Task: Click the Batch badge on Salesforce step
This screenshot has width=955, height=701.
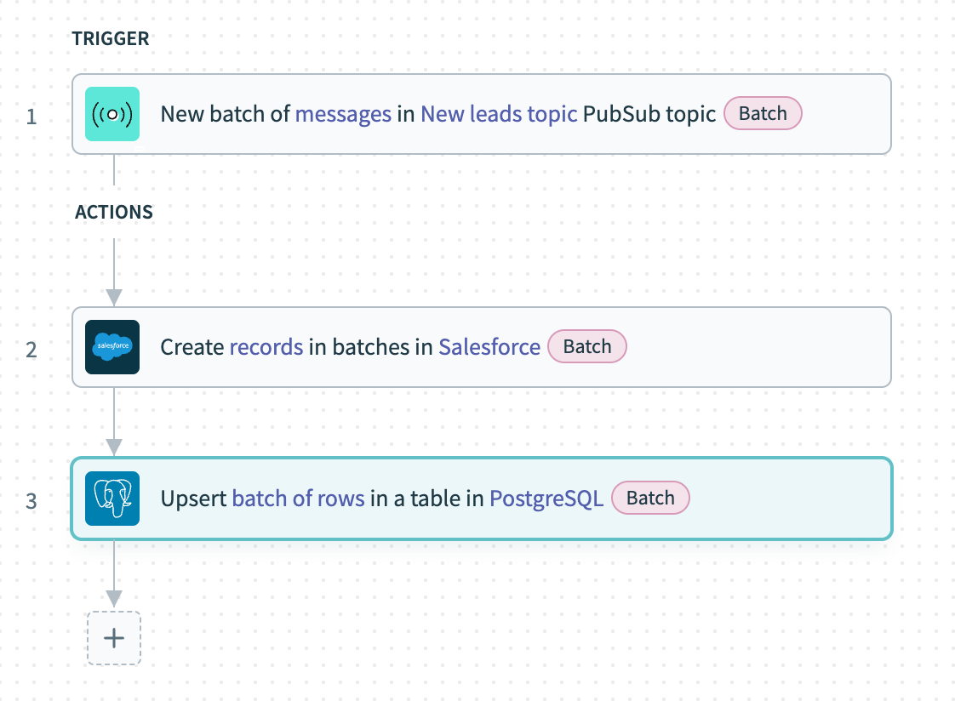Action: pos(587,347)
